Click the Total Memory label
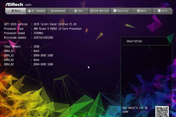Viewport: 176px width, 117px height. click(x=12, y=47)
